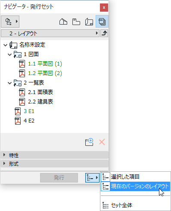Select '4 E2' layout item

[x=29, y=121]
